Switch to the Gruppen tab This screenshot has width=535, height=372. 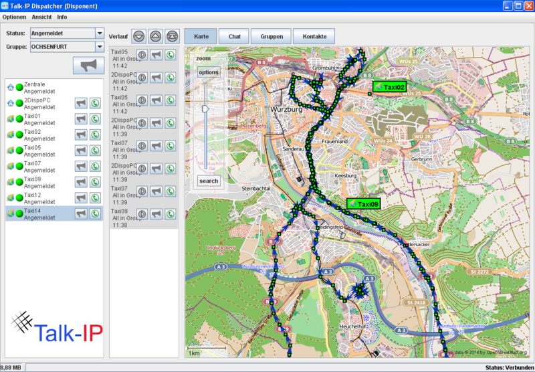[x=272, y=36]
